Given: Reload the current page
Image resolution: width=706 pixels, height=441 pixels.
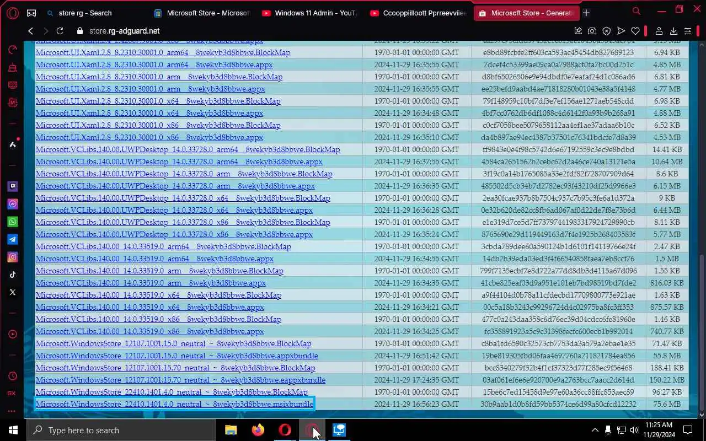Looking at the screenshot, I should tap(60, 31).
